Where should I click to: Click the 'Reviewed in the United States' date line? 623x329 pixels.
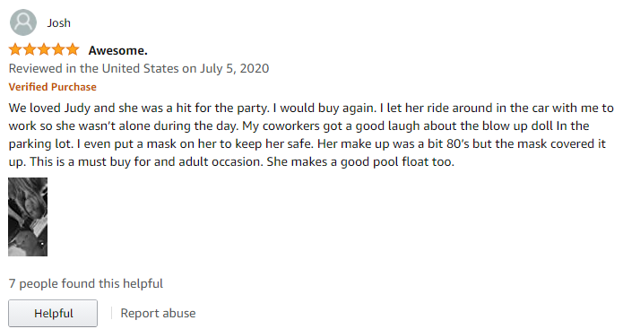pos(139,69)
